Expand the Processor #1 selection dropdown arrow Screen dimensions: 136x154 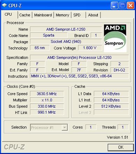(x=65, y=128)
